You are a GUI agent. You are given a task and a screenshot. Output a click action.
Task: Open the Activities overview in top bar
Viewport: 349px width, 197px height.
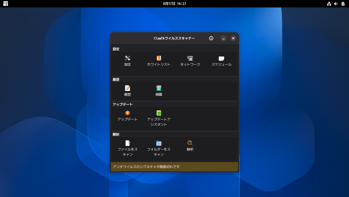pos(6,4)
